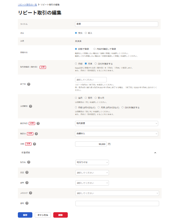This screenshot has height=224, width=187.
Task: Open help icon for 金額 field
Action: 34,144
